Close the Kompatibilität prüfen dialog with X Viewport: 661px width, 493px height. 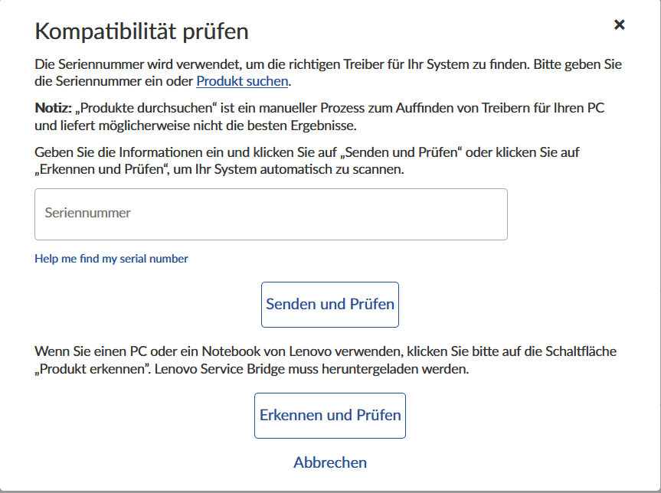[x=620, y=24]
